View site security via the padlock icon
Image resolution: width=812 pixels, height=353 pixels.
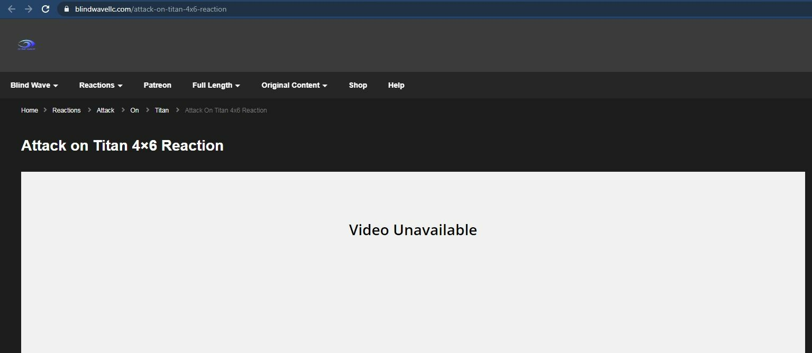point(66,9)
